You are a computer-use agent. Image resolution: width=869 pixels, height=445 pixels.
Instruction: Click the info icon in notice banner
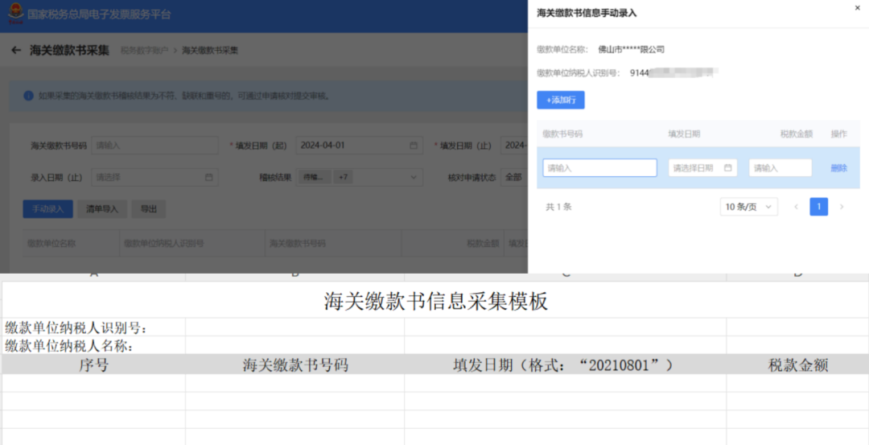coord(28,96)
